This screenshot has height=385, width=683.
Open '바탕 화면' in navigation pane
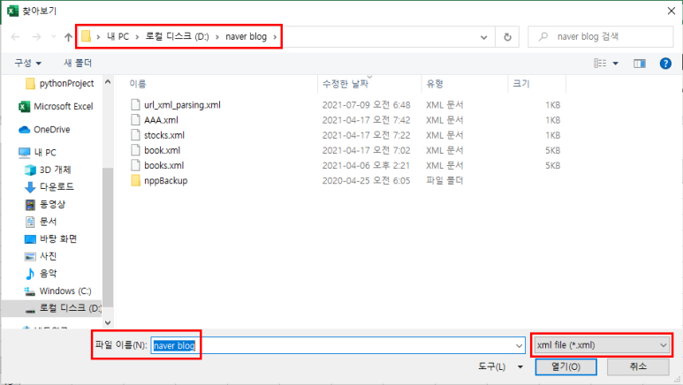[51, 238]
